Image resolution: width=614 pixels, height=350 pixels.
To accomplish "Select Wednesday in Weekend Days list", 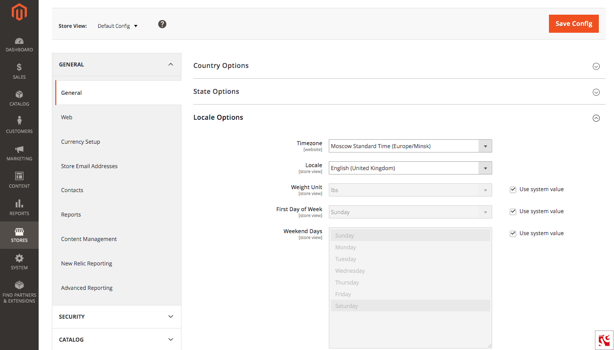I will tap(410, 271).
